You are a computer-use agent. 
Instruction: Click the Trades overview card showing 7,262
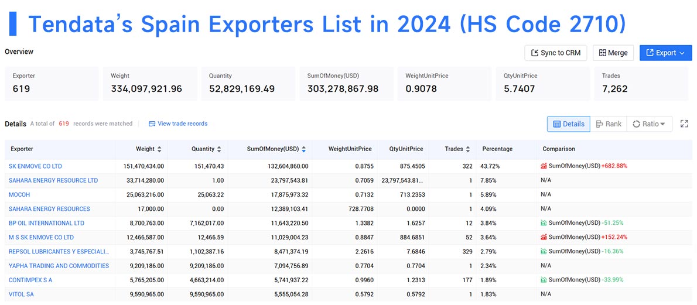(641, 84)
